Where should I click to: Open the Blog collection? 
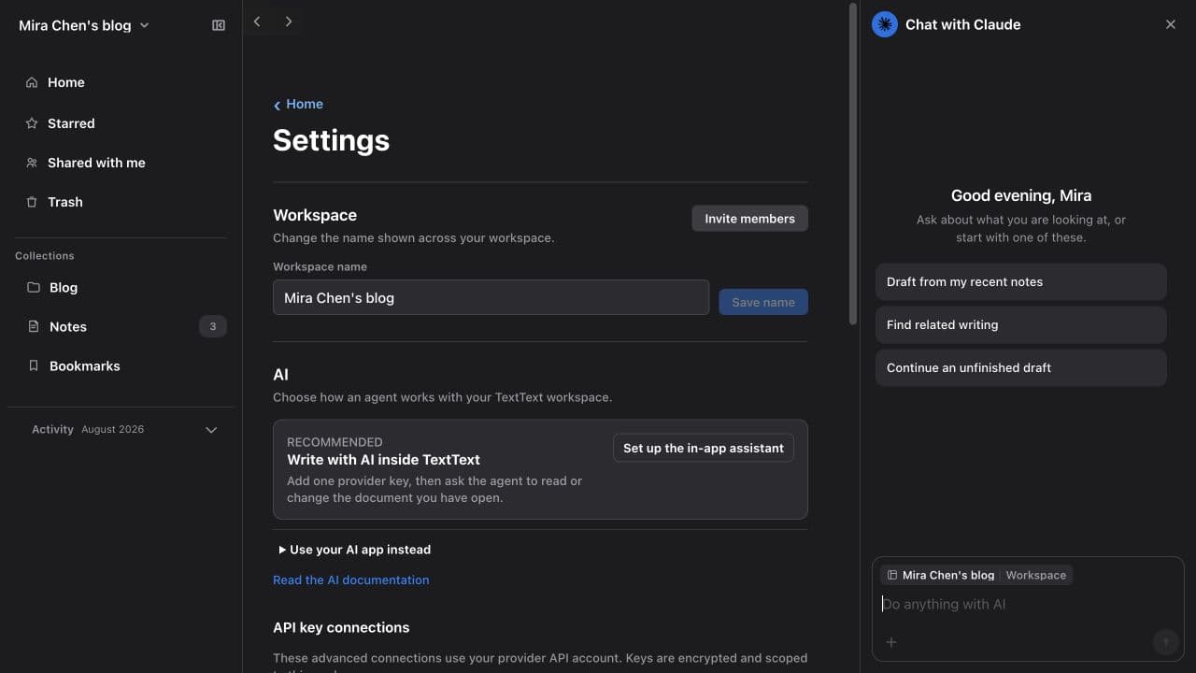121,288
